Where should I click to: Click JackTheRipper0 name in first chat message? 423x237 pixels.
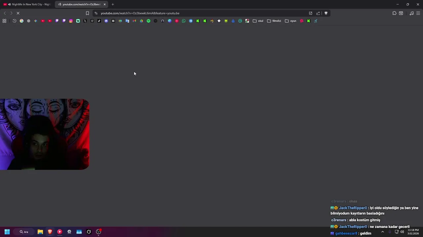tap(353, 208)
